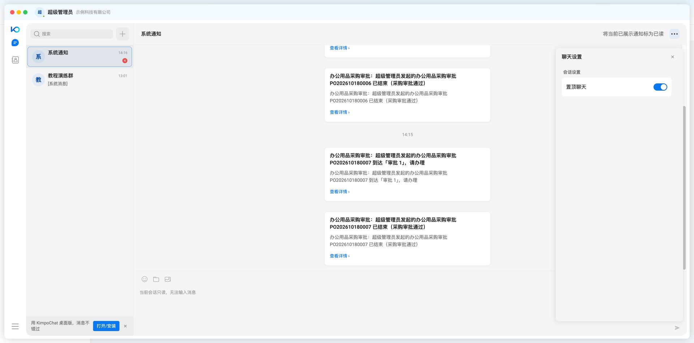The image size is (694, 343).
Task: Click the send message arrow icon
Action: point(677,328)
